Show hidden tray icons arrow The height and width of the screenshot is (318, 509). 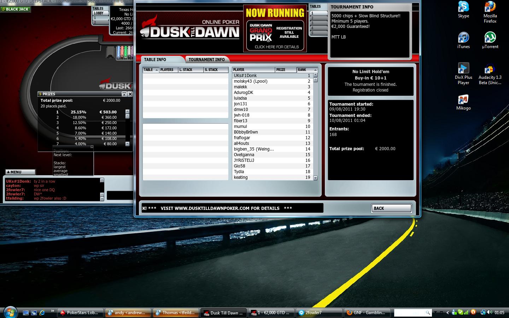448,313
